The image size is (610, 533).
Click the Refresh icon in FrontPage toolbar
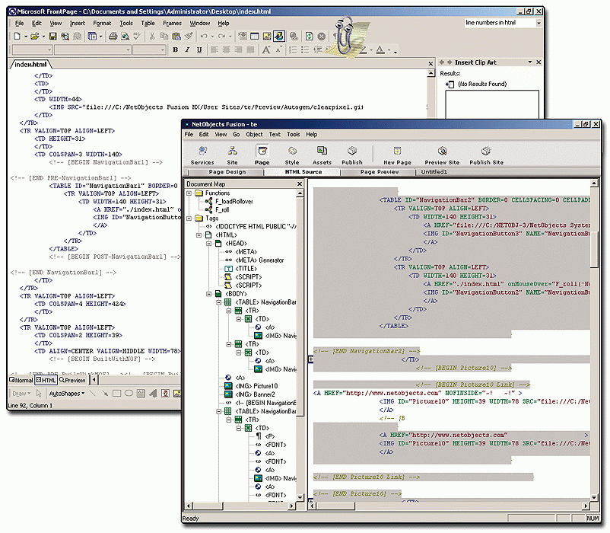310,37
